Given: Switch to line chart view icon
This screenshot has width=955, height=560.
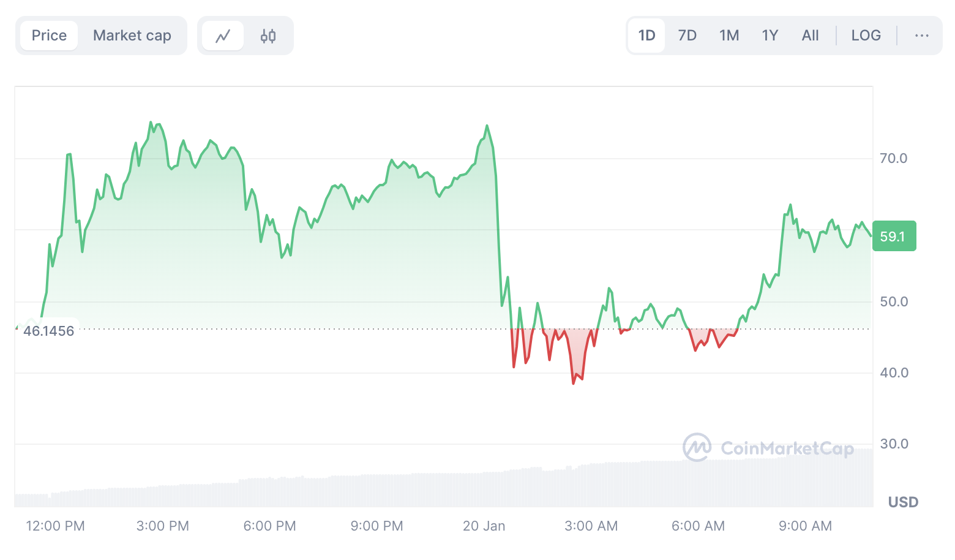Looking at the screenshot, I should pyautogui.click(x=223, y=36).
